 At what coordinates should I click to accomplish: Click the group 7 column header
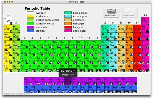point(56,38)
